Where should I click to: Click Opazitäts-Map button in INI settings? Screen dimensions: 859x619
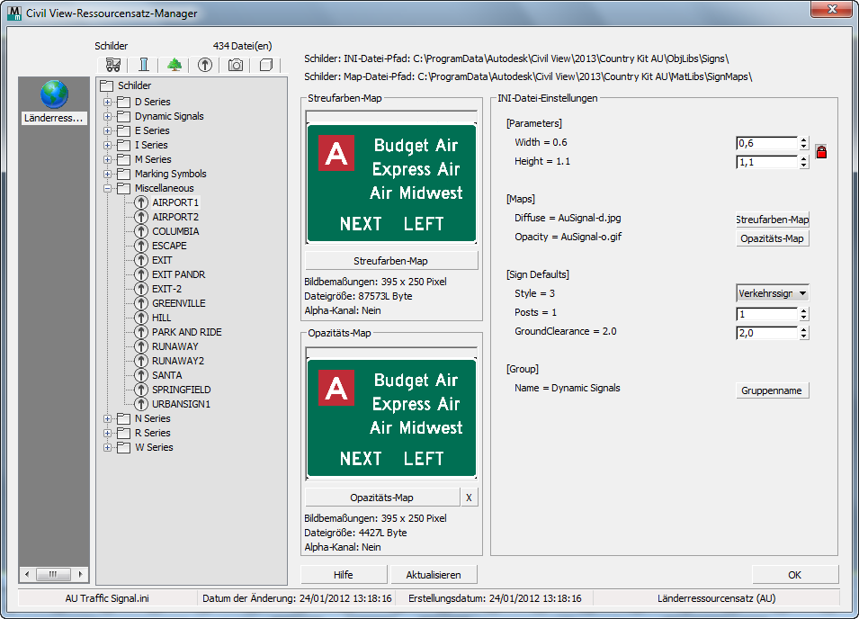coord(773,238)
